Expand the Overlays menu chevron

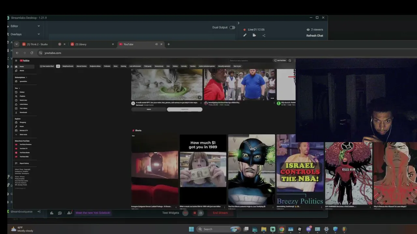[38, 34]
